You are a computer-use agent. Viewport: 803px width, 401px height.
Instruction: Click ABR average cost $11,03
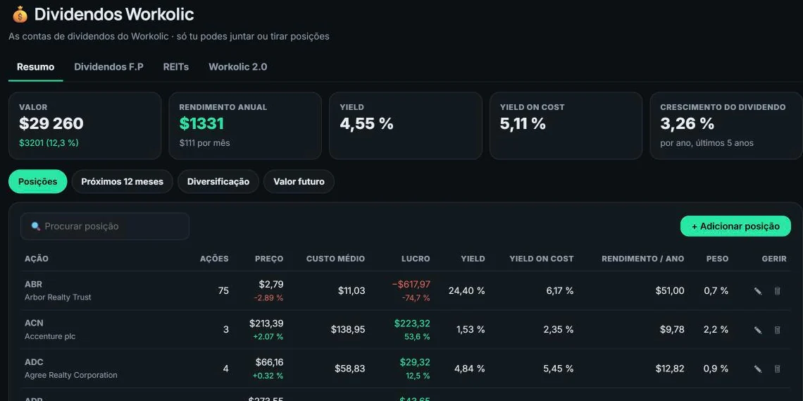[351, 291]
